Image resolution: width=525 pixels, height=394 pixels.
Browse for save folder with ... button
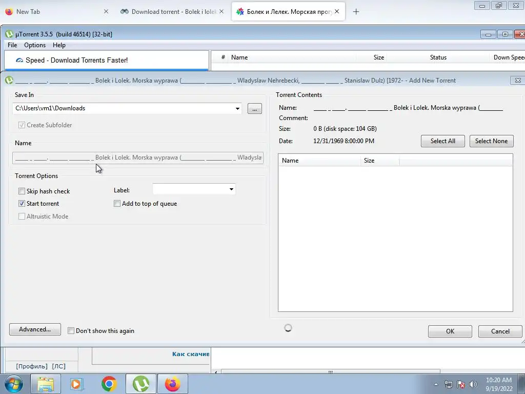click(255, 109)
